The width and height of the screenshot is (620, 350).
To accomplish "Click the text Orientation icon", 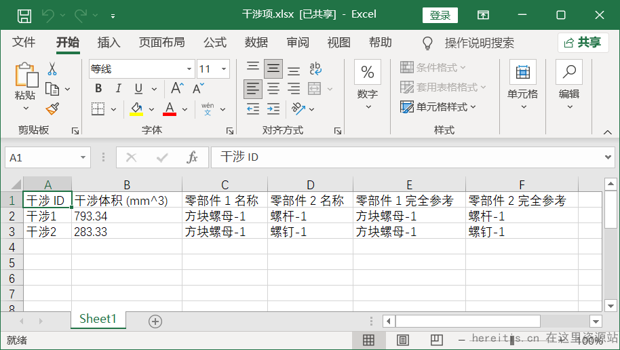I will tap(298, 109).
